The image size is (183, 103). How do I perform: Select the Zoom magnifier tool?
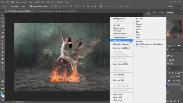(x=3, y=85)
